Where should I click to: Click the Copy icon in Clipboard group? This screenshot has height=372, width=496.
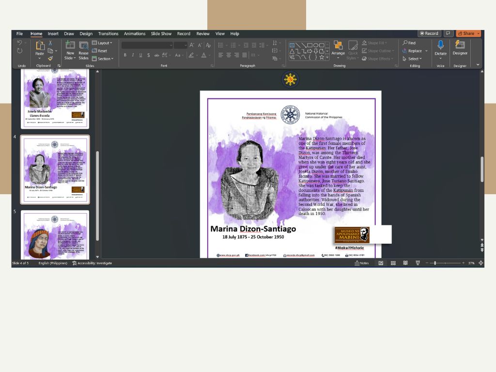coord(50,50)
